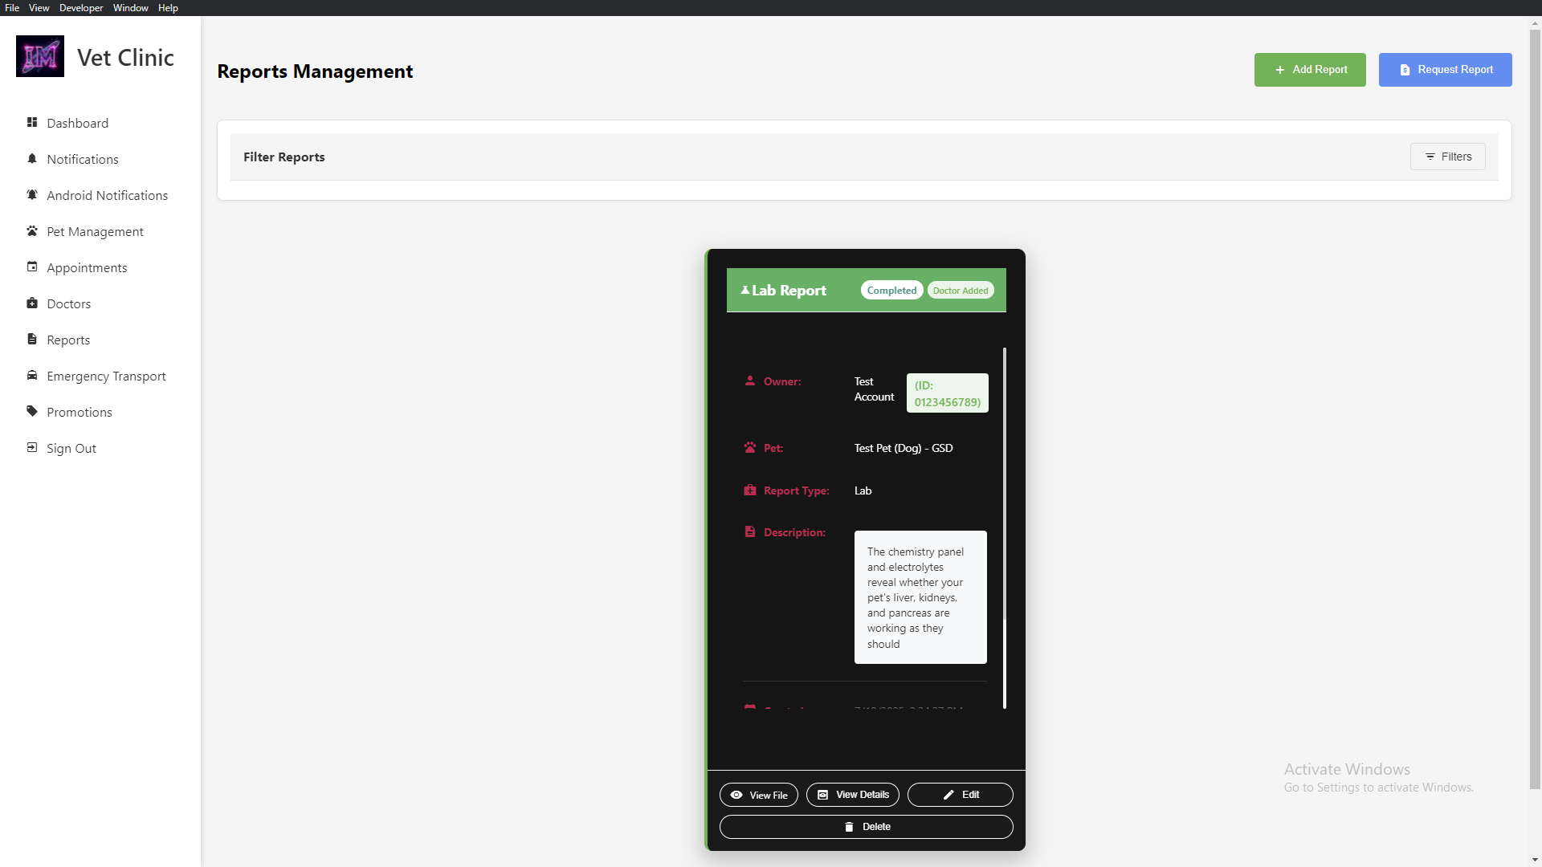Click the pencil icon on the Edit button
1542x867 pixels.
tap(949, 795)
